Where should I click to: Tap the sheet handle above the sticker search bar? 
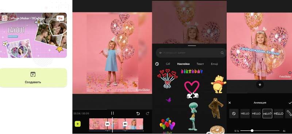coord(192,46)
